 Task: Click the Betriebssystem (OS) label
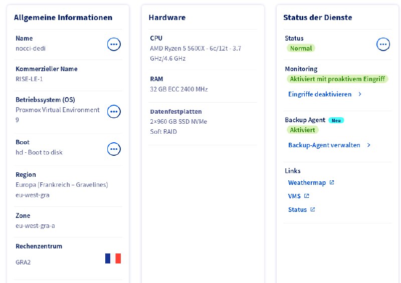click(x=45, y=100)
